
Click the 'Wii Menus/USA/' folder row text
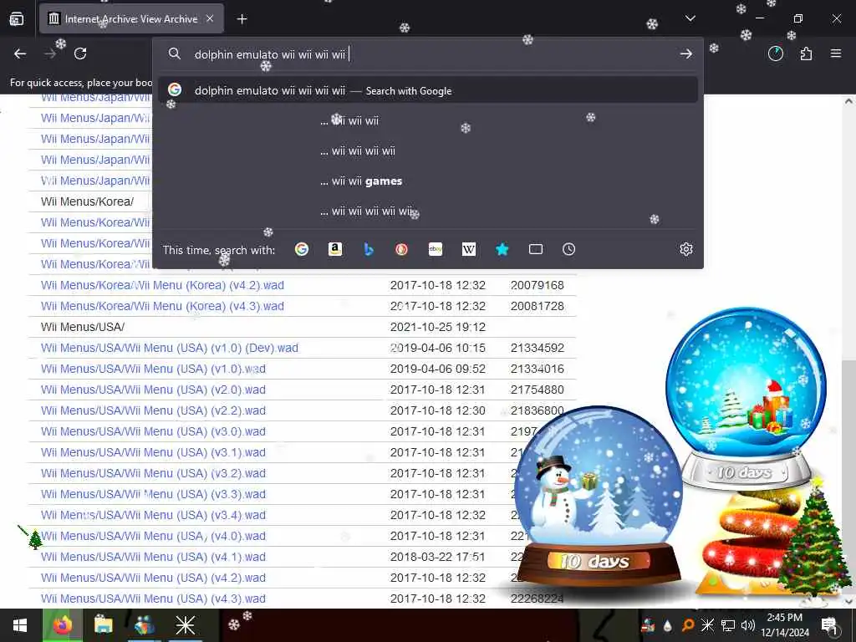pos(83,327)
